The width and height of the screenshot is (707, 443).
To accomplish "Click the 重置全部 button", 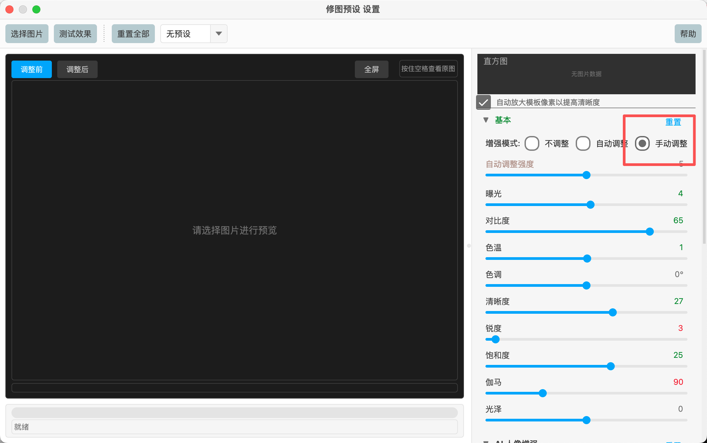I will [x=133, y=33].
